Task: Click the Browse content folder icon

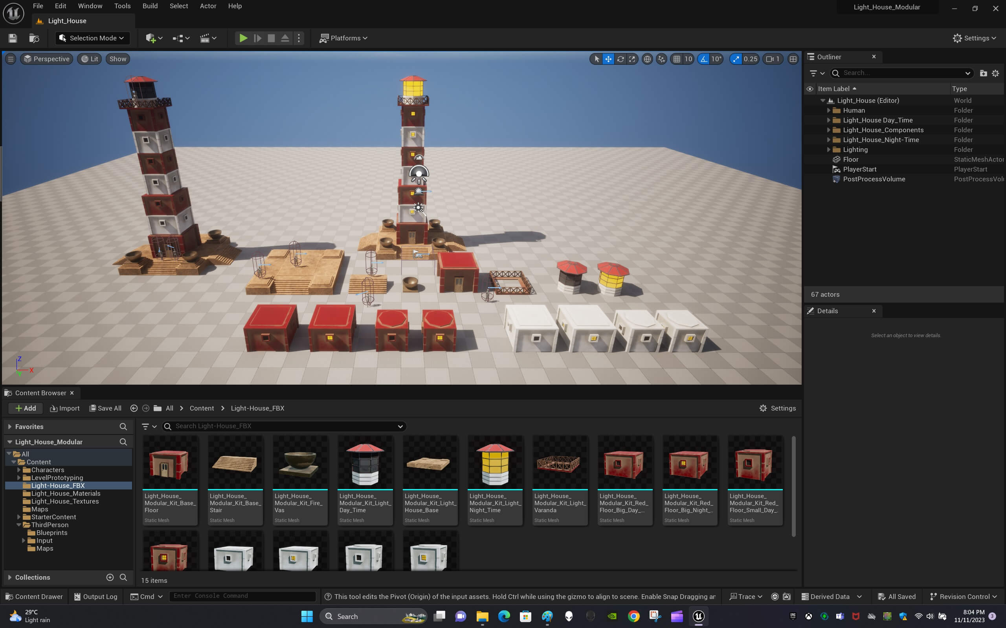Action: coord(34,38)
